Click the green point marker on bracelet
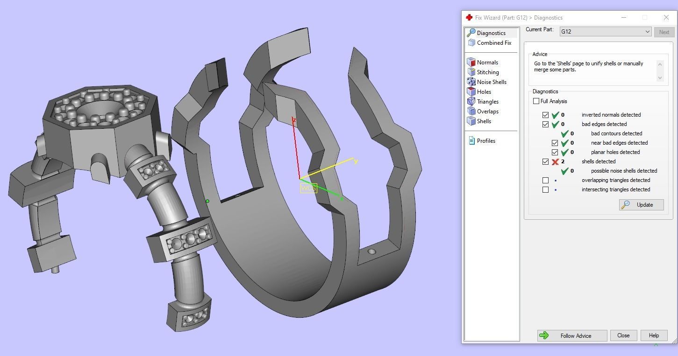Screen dimensions: 678x356 207,201
